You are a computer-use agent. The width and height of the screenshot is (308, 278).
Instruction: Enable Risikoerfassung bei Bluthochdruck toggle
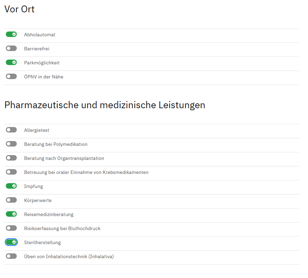click(x=11, y=228)
